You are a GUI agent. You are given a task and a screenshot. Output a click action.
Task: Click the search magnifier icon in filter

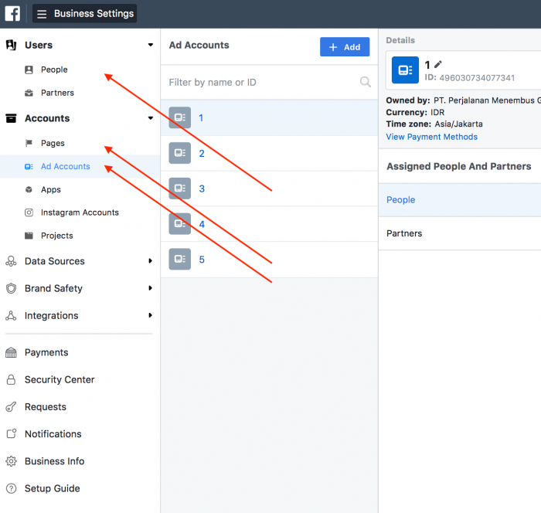[x=365, y=82]
